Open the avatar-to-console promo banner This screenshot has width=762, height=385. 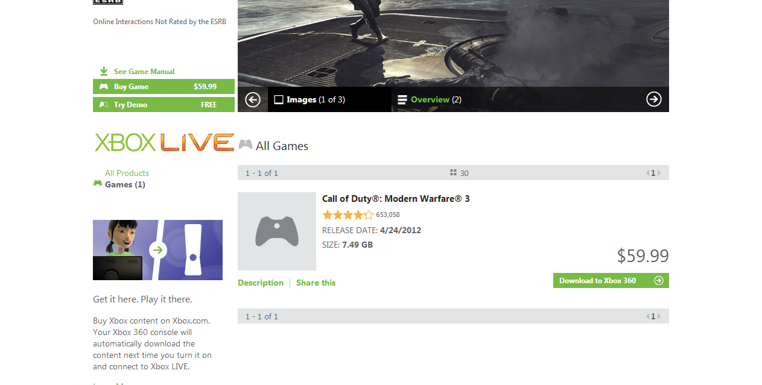coord(157,250)
